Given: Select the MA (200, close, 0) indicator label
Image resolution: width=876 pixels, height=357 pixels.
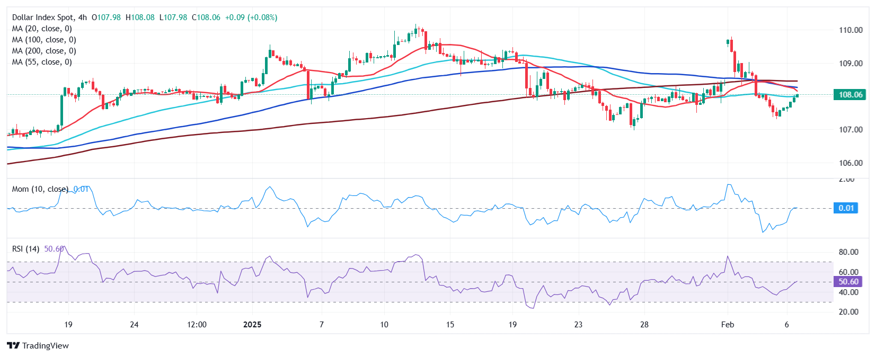Looking at the screenshot, I should pyautogui.click(x=44, y=51).
